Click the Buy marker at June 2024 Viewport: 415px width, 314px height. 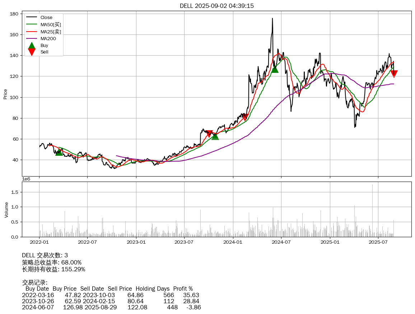click(275, 69)
